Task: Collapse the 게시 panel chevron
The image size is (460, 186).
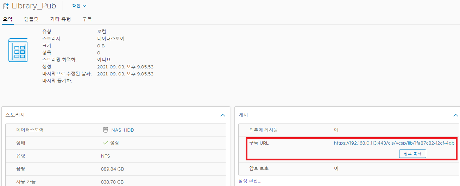Action: (x=456, y=115)
